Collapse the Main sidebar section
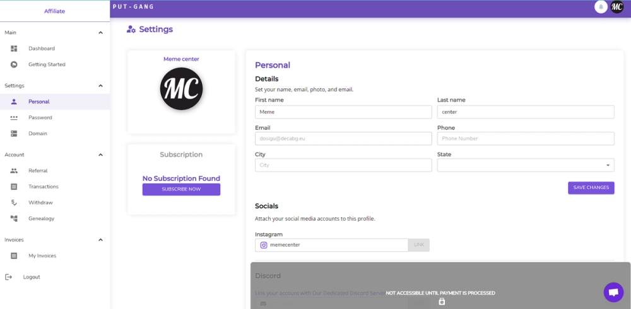The width and height of the screenshot is (631, 309). 100,33
